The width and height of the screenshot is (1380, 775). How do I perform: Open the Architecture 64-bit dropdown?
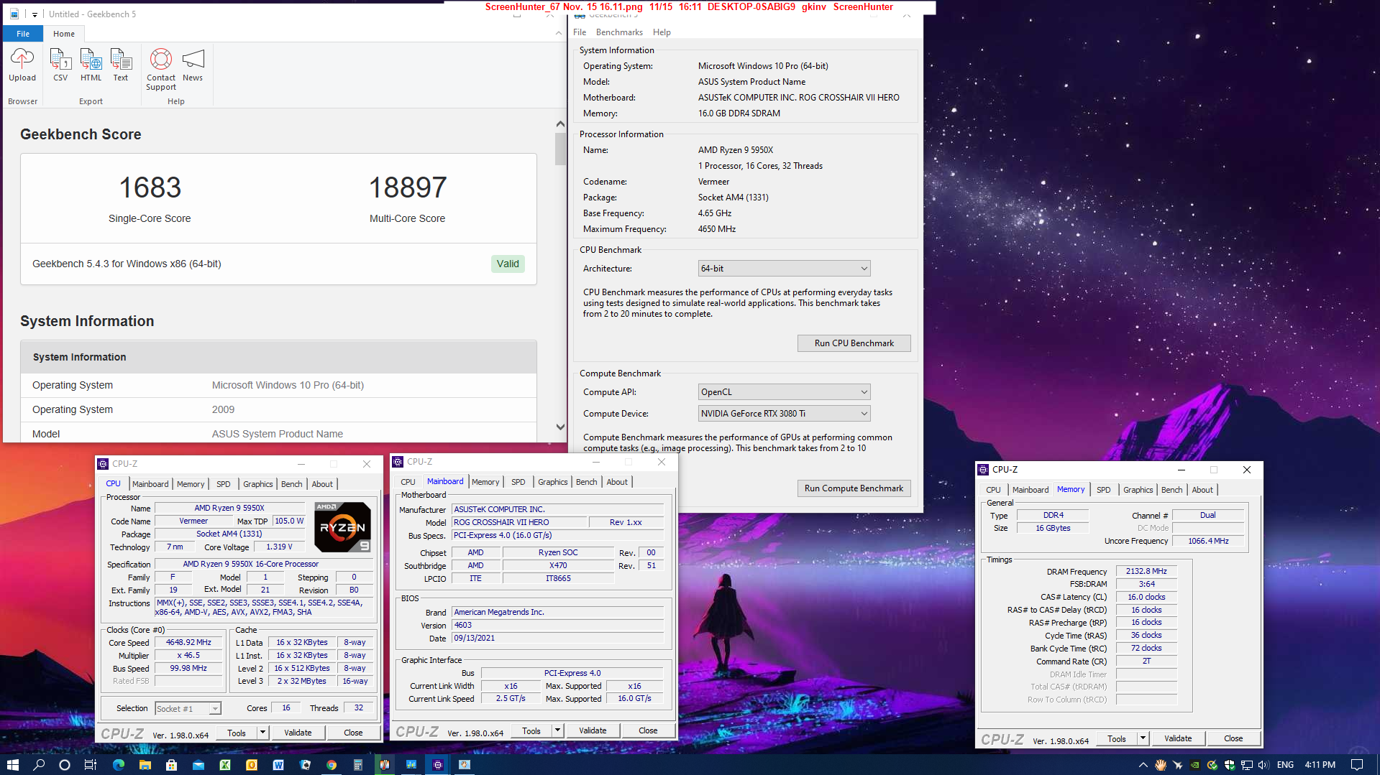[x=784, y=269]
